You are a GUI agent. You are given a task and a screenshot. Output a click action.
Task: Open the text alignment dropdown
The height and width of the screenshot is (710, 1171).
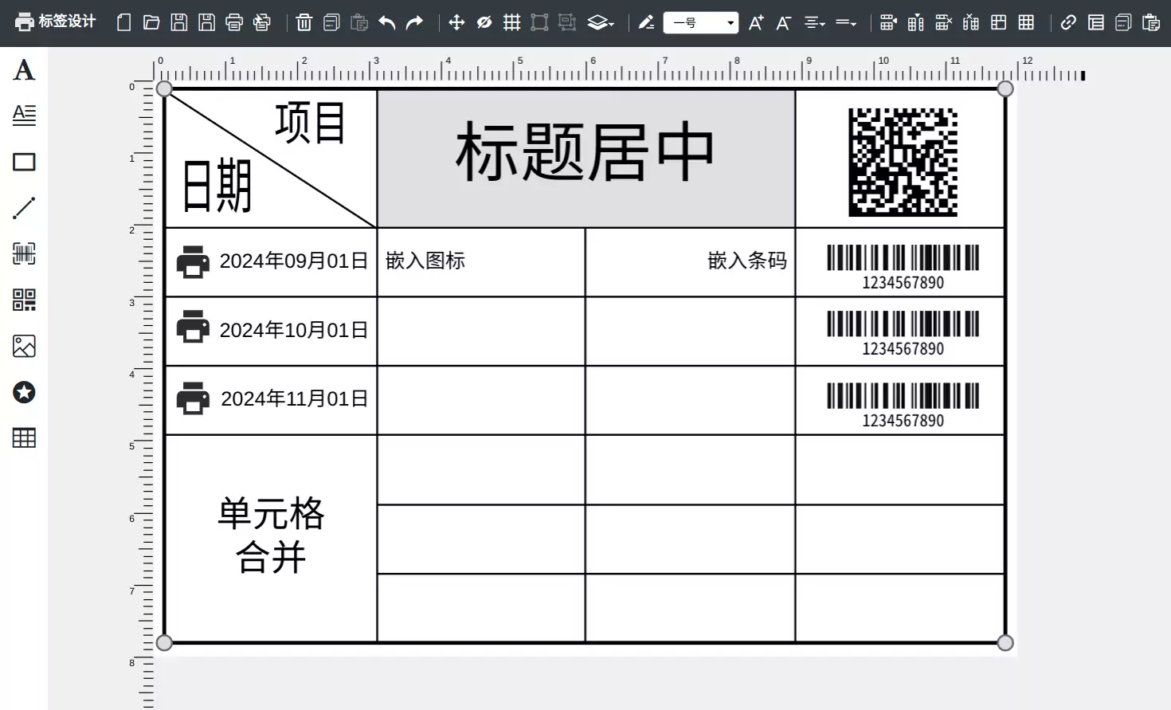[x=814, y=23]
